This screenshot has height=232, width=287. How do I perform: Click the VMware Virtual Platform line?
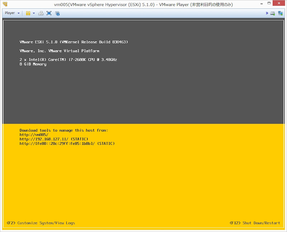(x=59, y=51)
